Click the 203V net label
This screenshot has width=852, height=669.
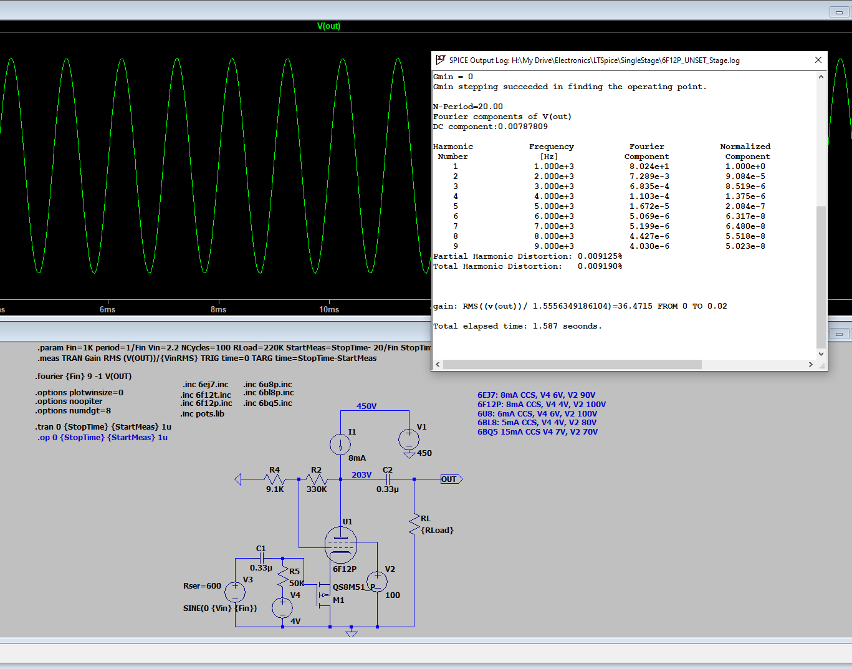coord(361,474)
